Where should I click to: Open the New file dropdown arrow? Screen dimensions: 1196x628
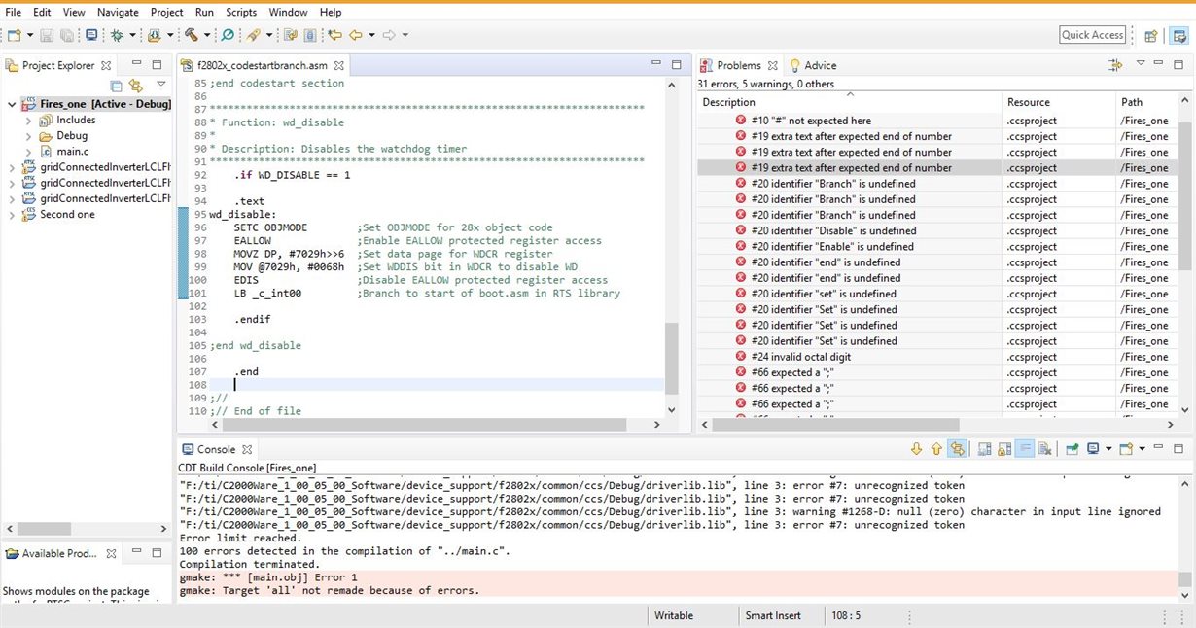click(x=28, y=36)
